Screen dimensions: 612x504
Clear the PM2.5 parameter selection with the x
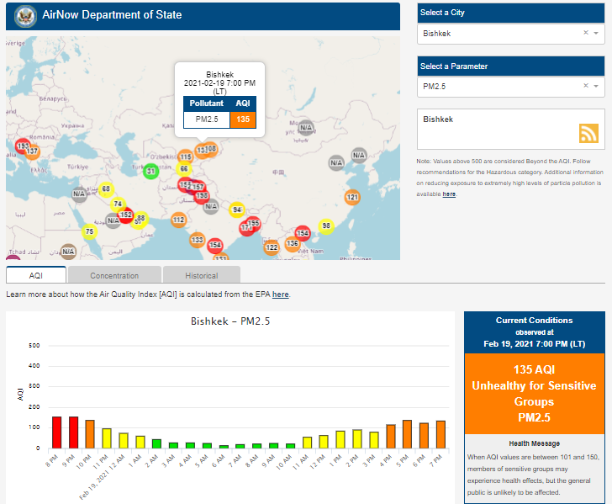click(585, 87)
